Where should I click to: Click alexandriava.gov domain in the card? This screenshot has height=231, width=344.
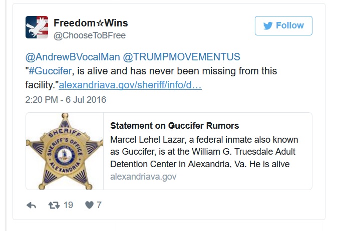[x=143, y=177]
